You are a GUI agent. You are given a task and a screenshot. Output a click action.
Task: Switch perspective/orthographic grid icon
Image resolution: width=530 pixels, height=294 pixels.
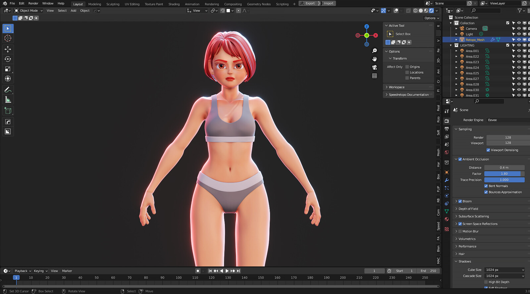(375, 76)
